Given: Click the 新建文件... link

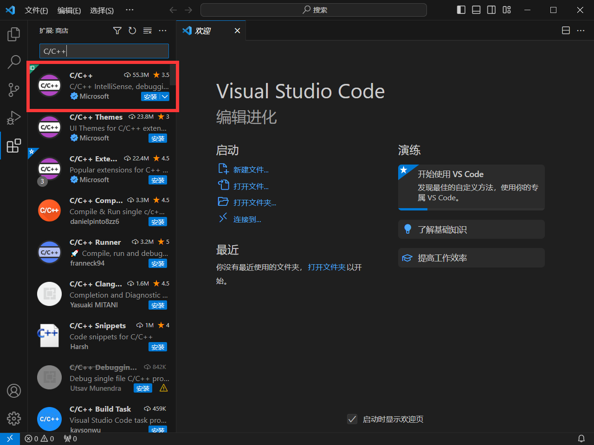Looking at the screenshot, I should pos(251,170).
